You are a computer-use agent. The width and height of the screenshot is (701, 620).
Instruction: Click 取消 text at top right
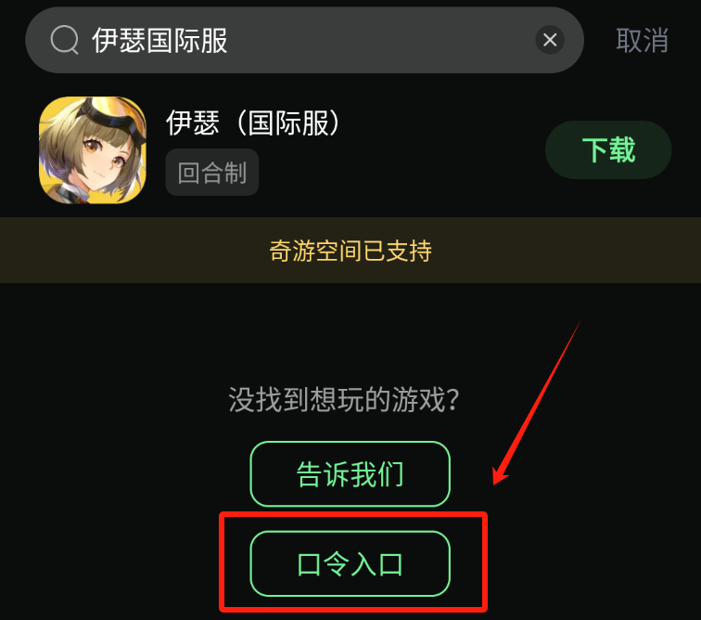point(642,40)
